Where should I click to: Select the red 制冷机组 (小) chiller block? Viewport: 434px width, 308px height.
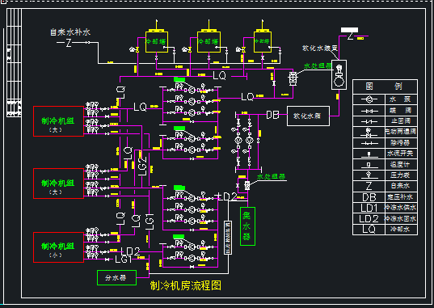point(58,247)
